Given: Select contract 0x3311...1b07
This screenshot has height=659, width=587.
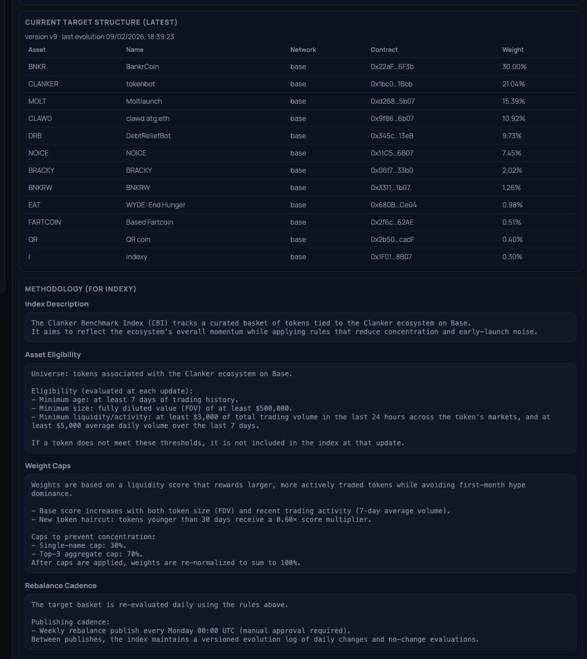Looking at the screenshot, I should coord(391,187).
